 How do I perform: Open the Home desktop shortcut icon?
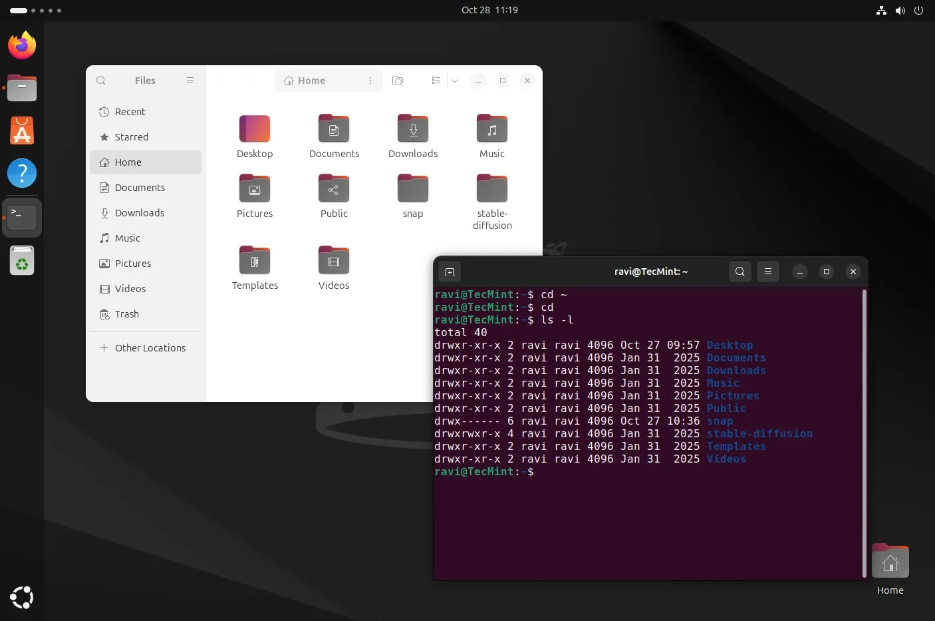click(x=890, y=562)
